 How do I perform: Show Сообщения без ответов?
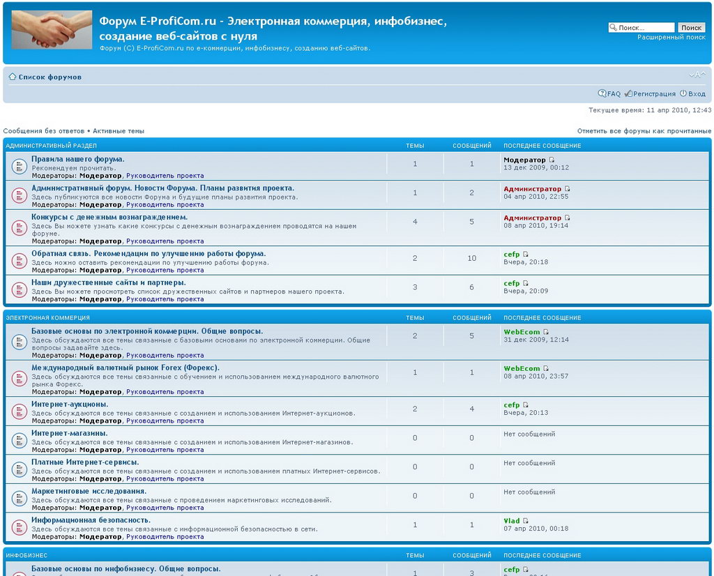(44, 131)
